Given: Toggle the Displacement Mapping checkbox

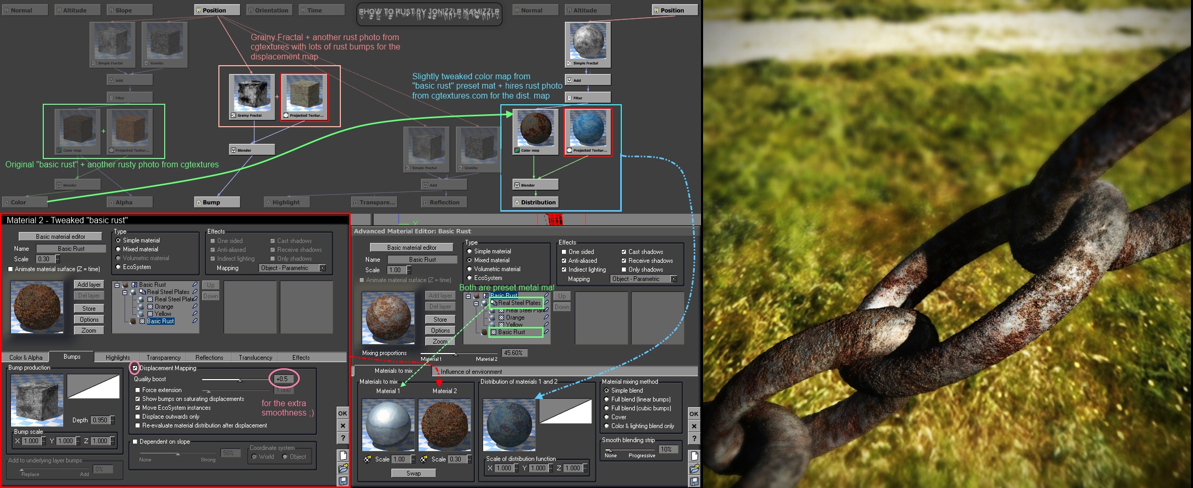Looking at the screenshot, I should coord(135,368).
